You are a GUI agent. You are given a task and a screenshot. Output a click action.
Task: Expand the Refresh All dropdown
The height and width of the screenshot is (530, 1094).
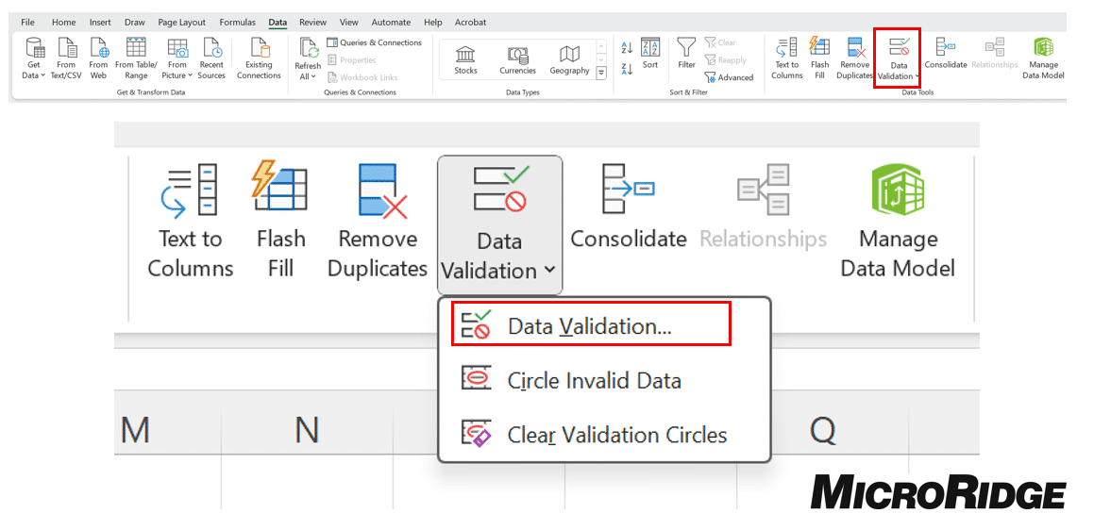[308, 76]
